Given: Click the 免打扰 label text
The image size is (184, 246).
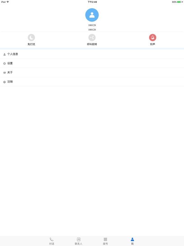Looking at the screenshot, I should 31,44.
